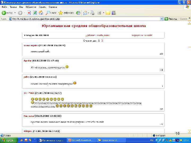The height and width of the screenshot is (143, 191).
Task: Click the address bar URL field
Action: click(x=85, y=19)
